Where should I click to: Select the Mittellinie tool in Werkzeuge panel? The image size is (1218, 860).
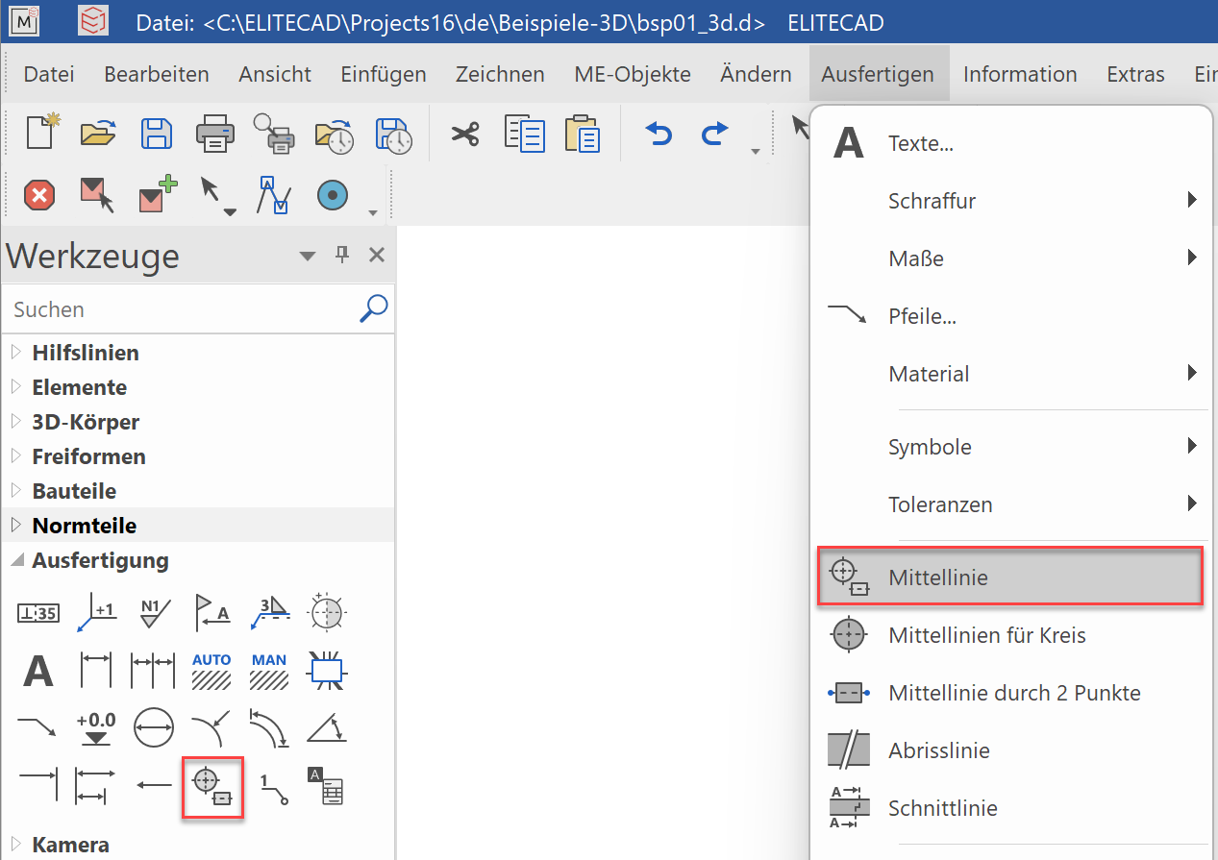click(x=211, y=787)
